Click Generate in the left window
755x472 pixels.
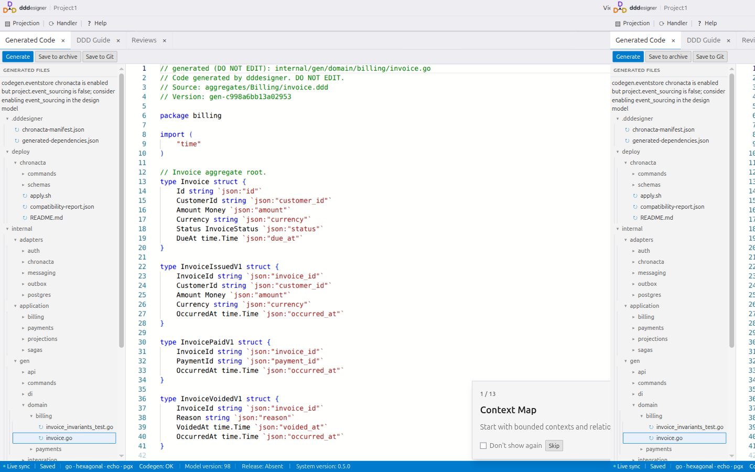pyautogui.click(x=18, y=57)
